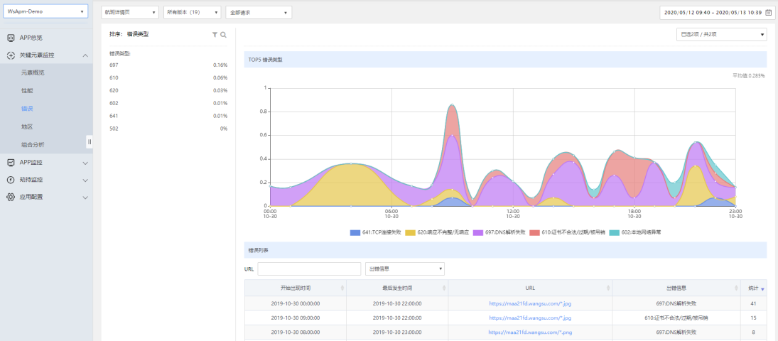Viewport: 778px width, 341px height.
Task: Toggle the 697:DNS解析失败 legend series
Action: pyautogui.click(x=499, y=232)
